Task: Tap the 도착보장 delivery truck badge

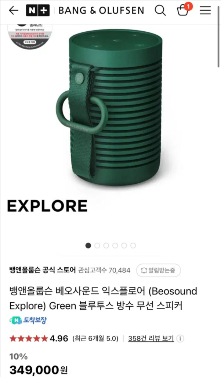Action: 28,320
